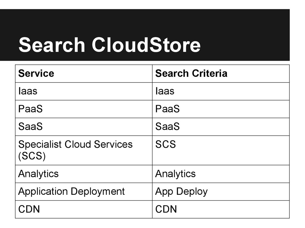305x228 pixels.
Task: Select the PaaS service cell
Action: 84,109
